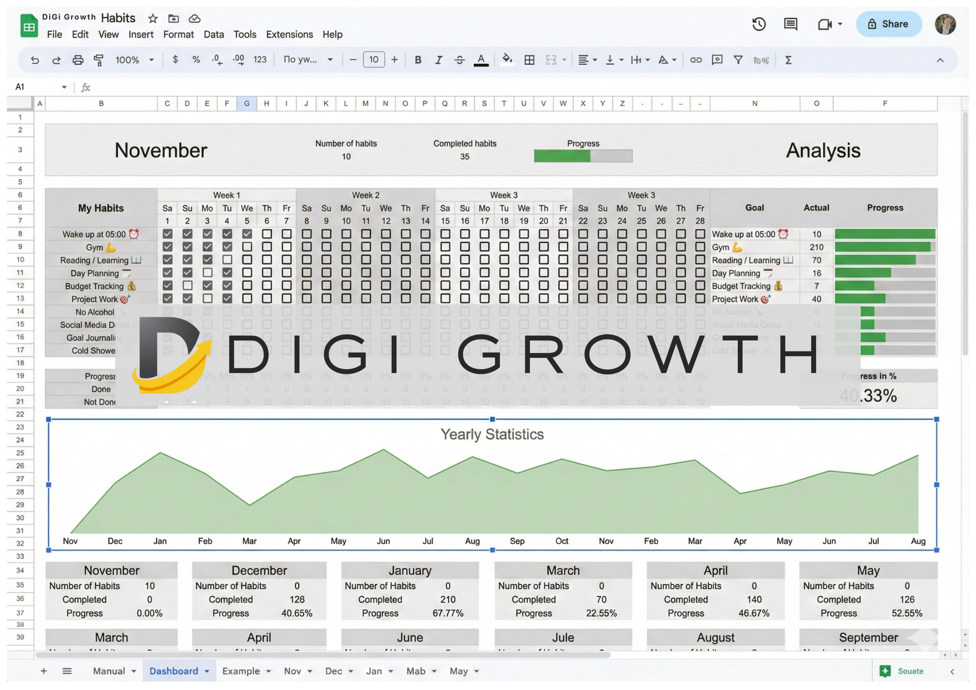Open comment history with the speech bubble icon
Viewport: 976px width, 690px height.
tap(790, 24)
